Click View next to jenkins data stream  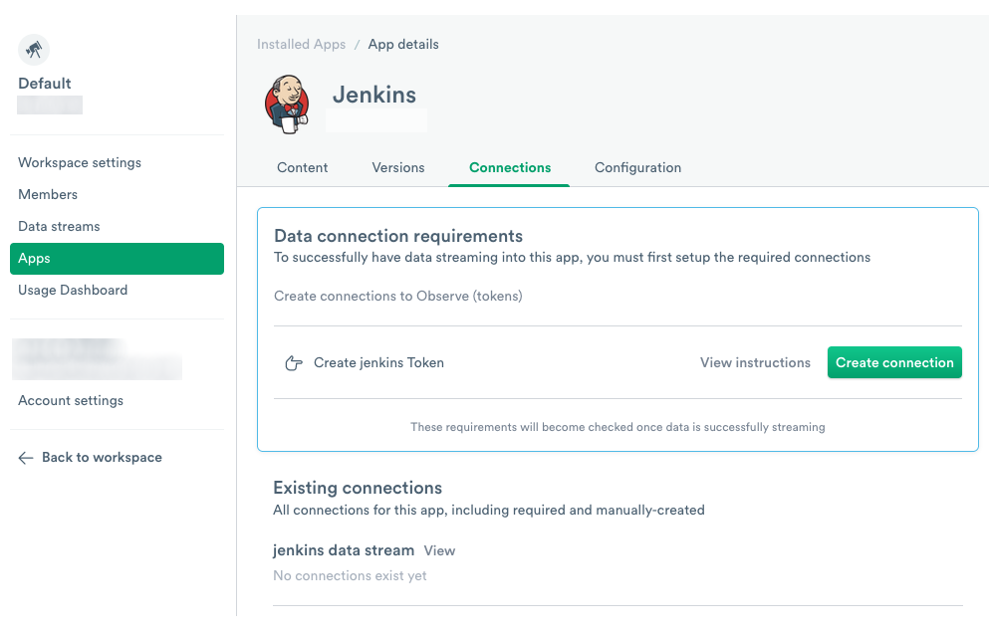(439, 551)
